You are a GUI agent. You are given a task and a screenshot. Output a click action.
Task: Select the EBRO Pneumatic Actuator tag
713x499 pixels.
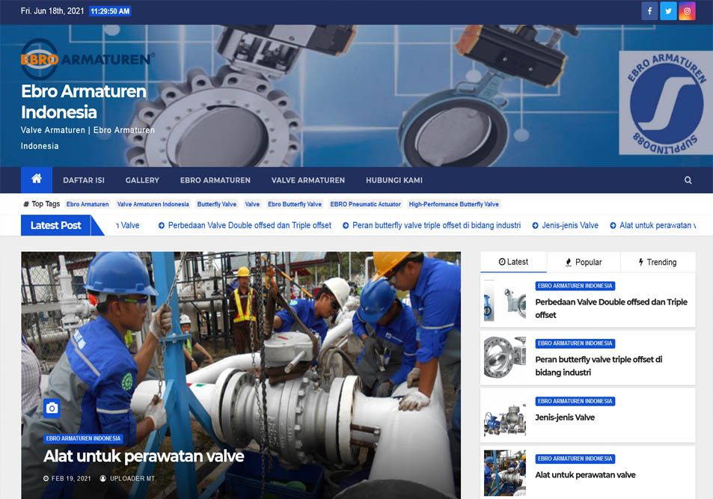[x=366, y=204]
